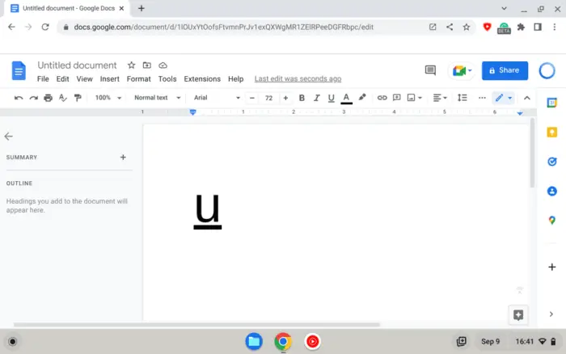Insert link icon in toolbar

[382, 98]
